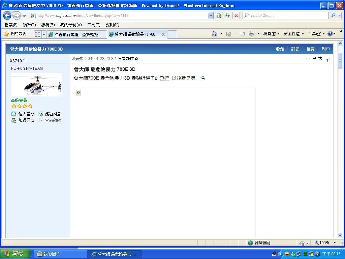Click the vertical scrollbar down arrow

click(340, 235)
